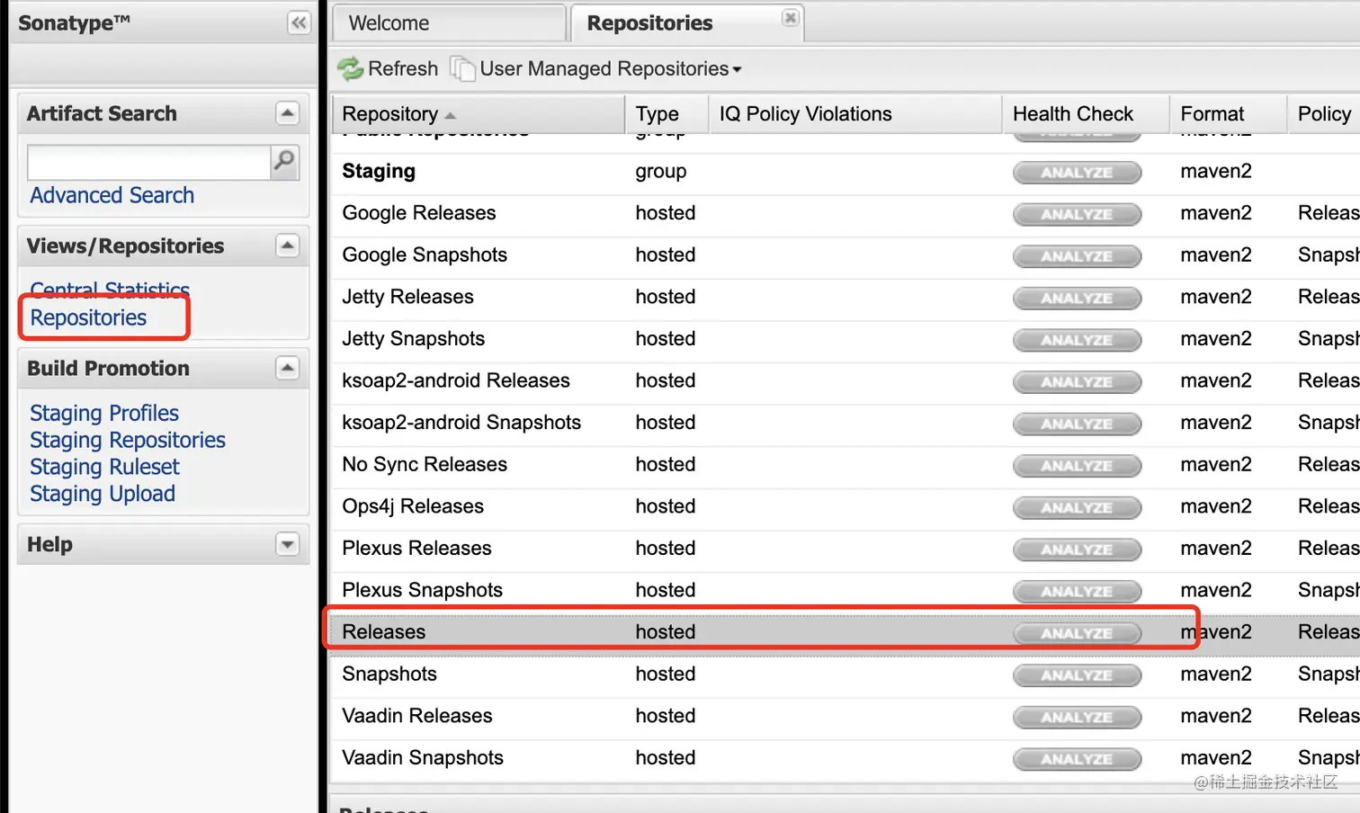The height and width of the screenshot is (813, 1360).
Task: Click Analyze button for Vaadin Releases
Action: tap(1077, 717)
